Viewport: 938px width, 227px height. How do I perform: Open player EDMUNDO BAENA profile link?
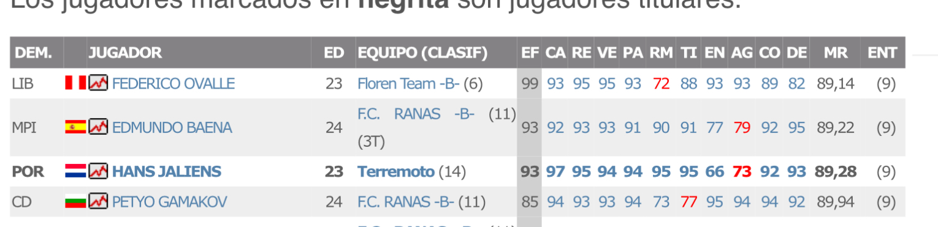pos(172,128)
